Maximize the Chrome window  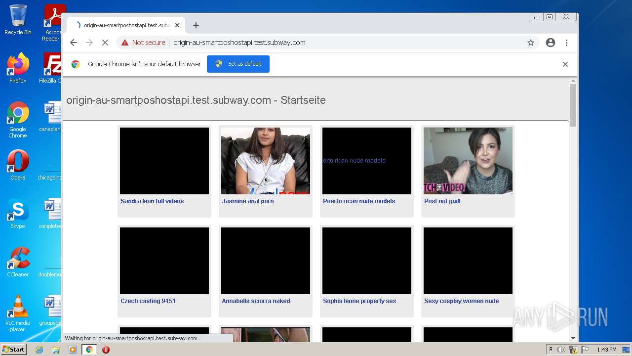point(550,17)
